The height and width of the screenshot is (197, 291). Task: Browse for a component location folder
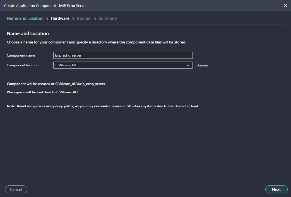(x=202, y=65)
